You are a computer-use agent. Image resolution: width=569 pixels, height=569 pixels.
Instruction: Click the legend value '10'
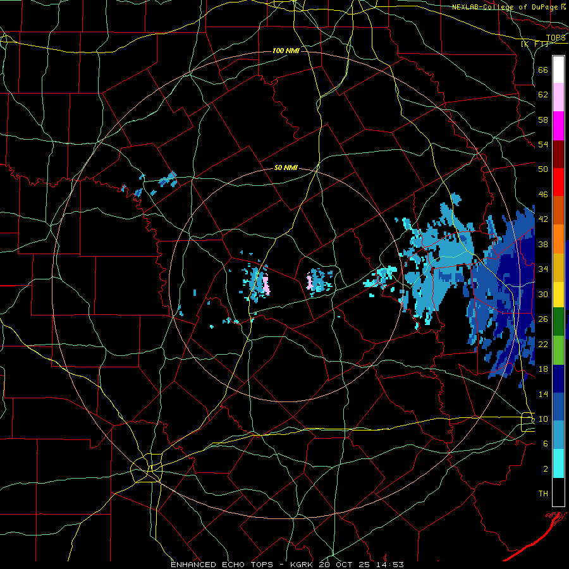click(x=543, y=419)
